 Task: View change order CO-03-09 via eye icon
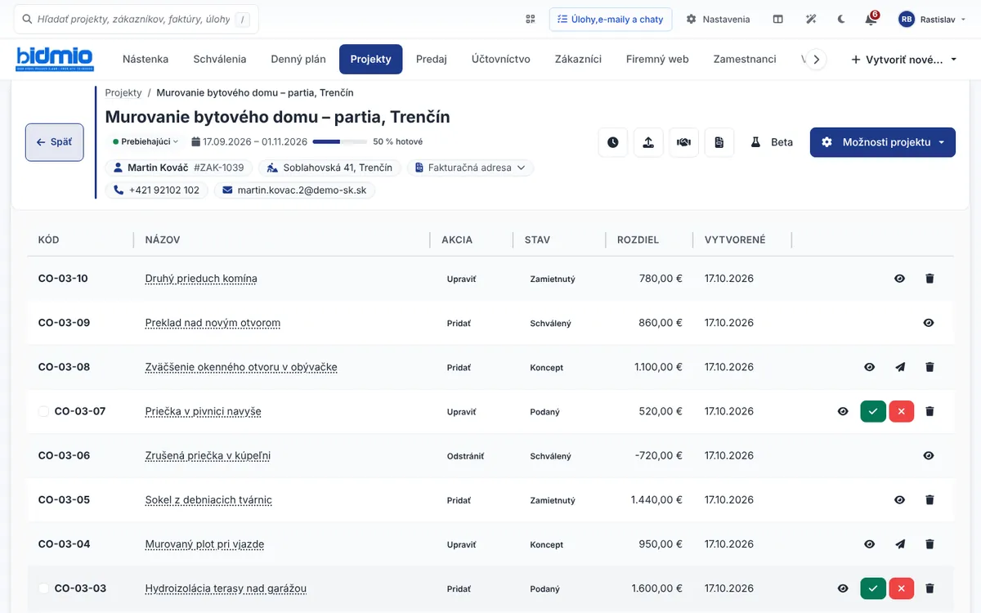coord(929,323)
